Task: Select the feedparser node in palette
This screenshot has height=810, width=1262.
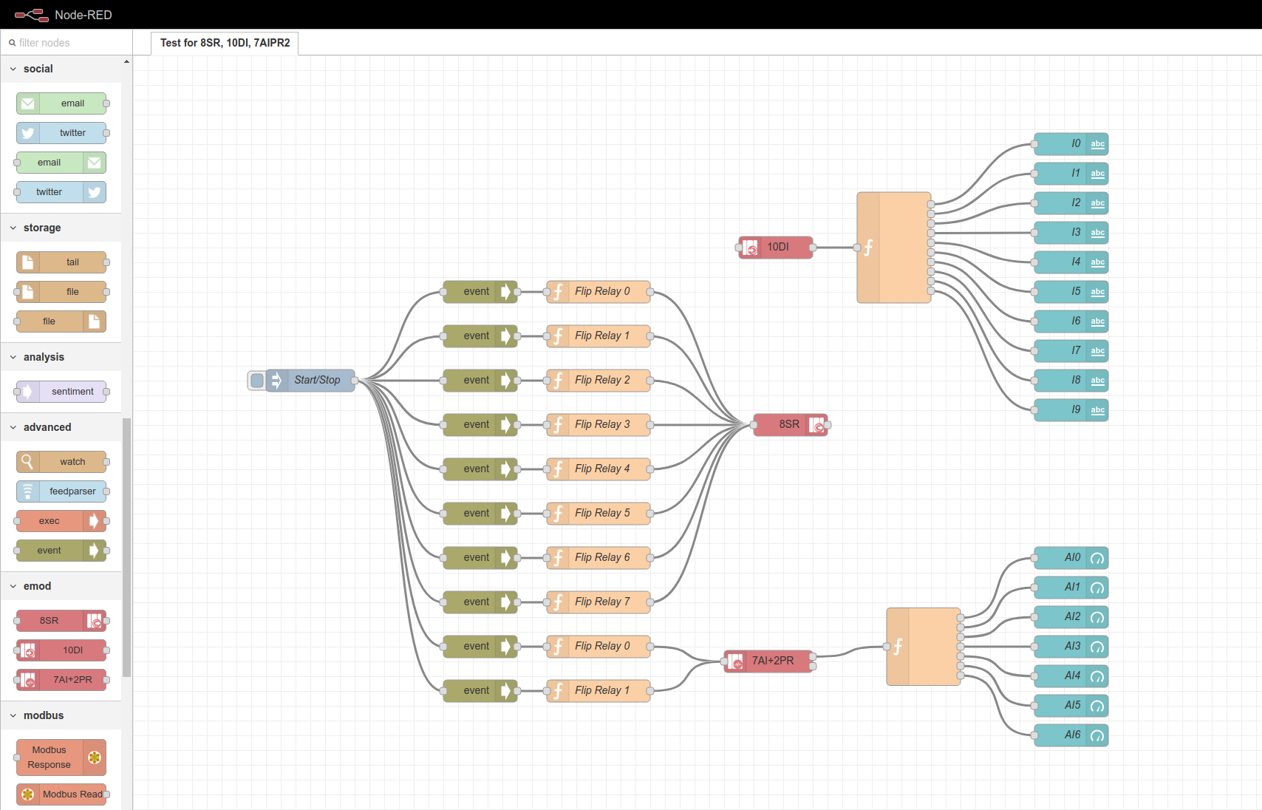Action: tap(61, 491)
